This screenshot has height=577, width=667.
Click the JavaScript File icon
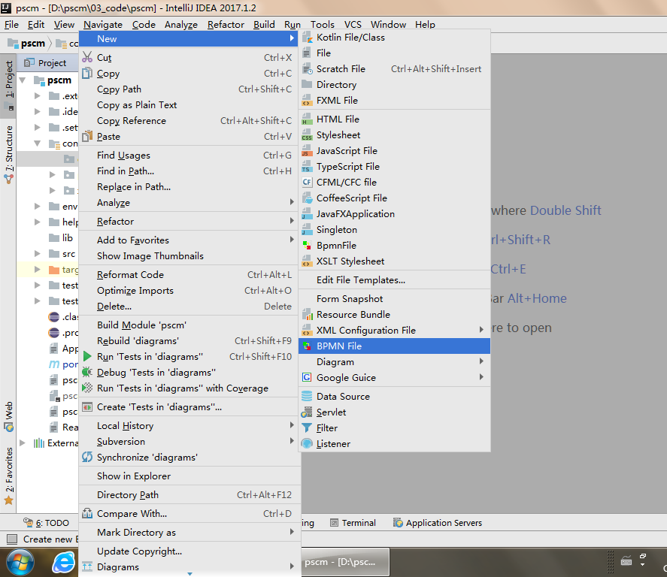[307, 151]
